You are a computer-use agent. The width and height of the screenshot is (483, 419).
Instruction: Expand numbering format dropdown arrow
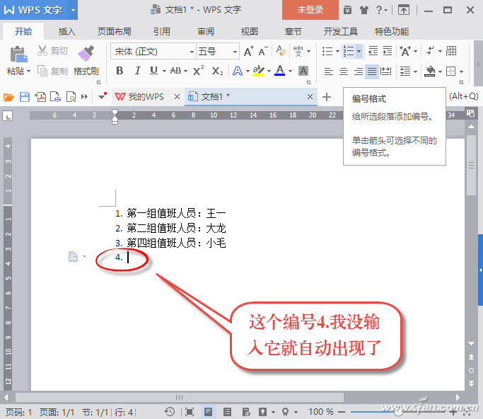tap(359, 51)
